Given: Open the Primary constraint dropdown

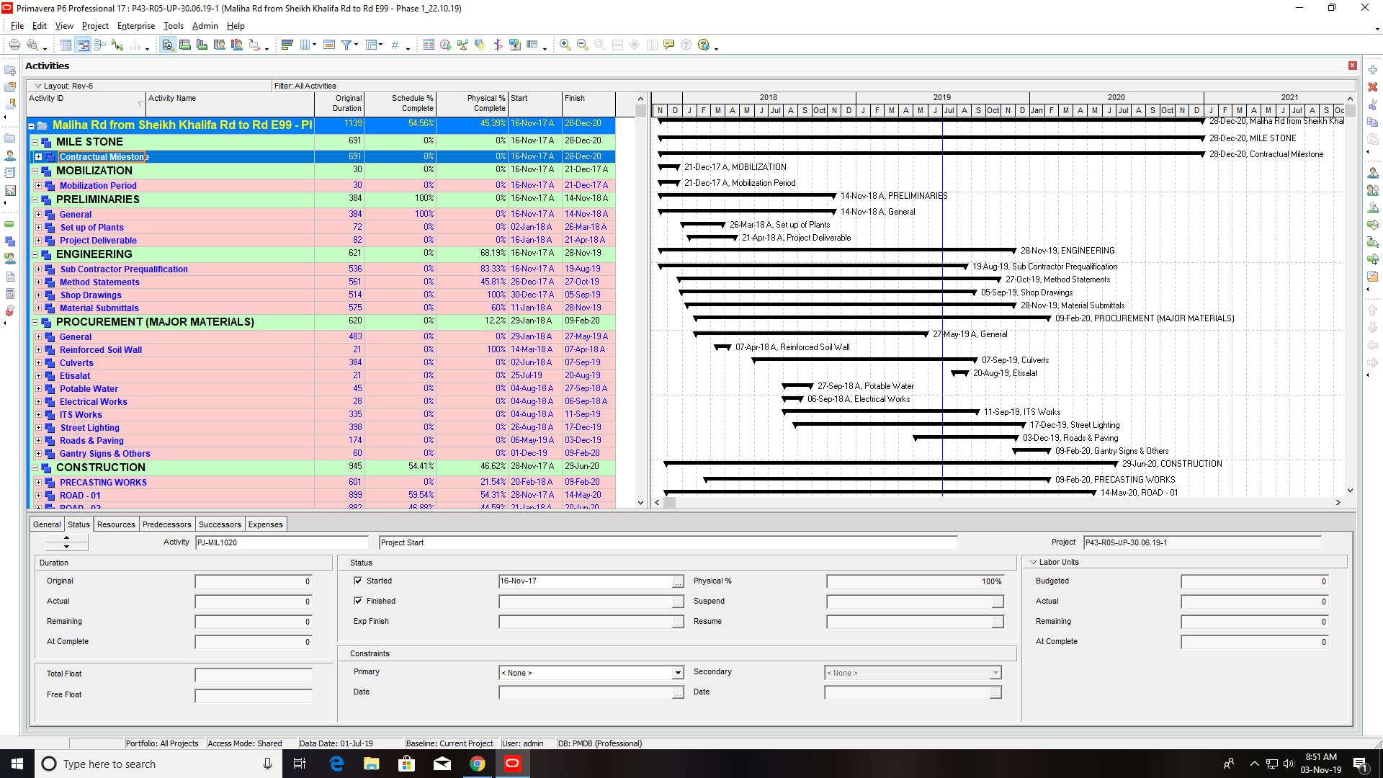Looking at the screenshot, I should (678, 673).
